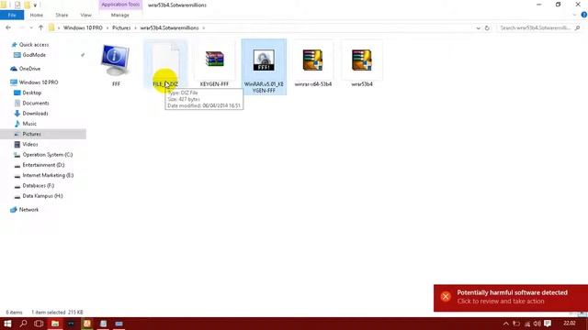The height and width of the screenshot is (330, 588).
Task: Open Documents folder in sidebar
Action: point(36,103)
